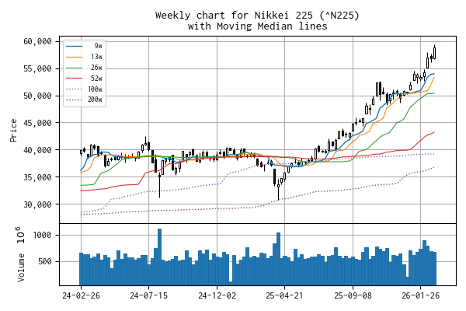Select the 26w legend entry
The image size is (466, 311).
(85, 68)
